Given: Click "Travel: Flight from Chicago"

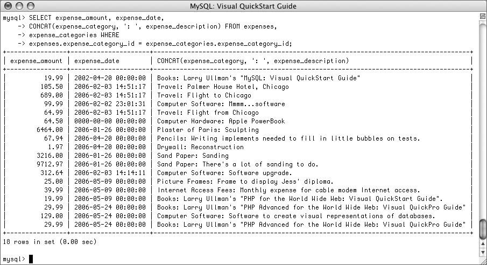Looking at the screenshot, I should tap(208, 113).
